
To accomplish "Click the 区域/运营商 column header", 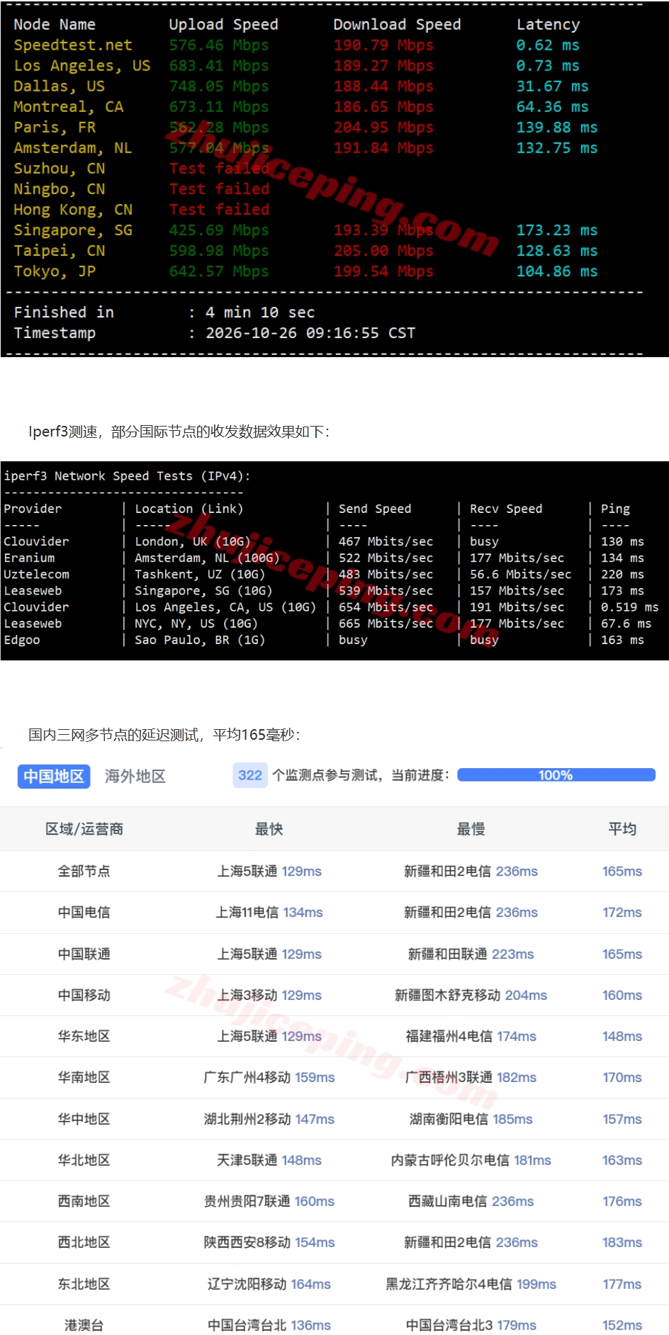I will pos(84,829).
